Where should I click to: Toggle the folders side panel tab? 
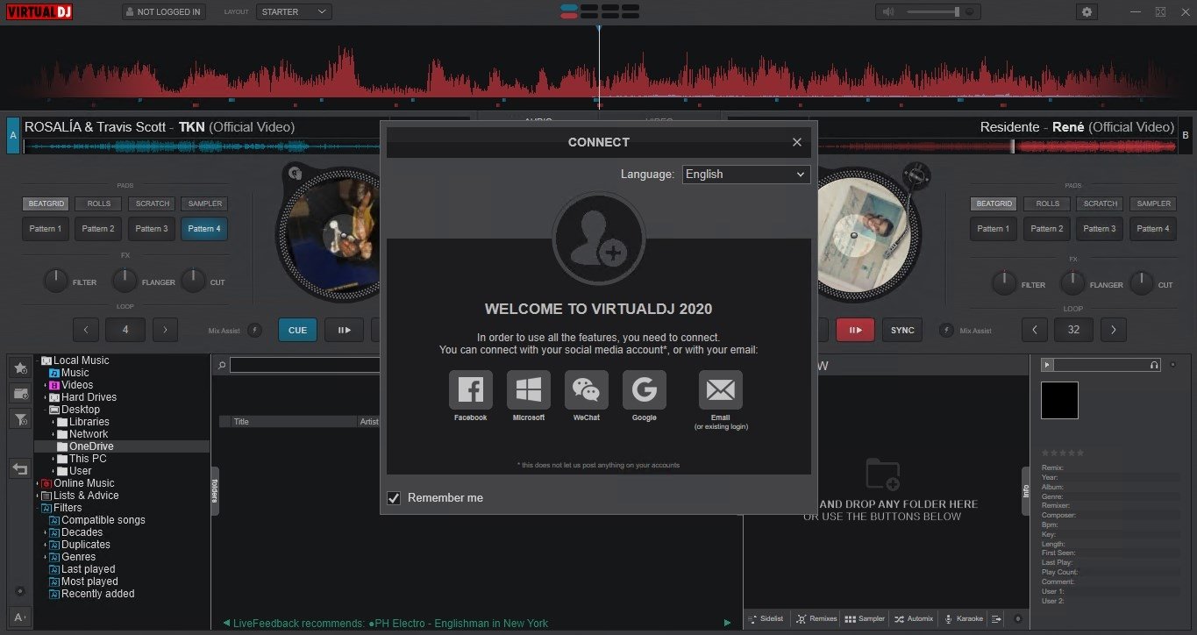214,491
